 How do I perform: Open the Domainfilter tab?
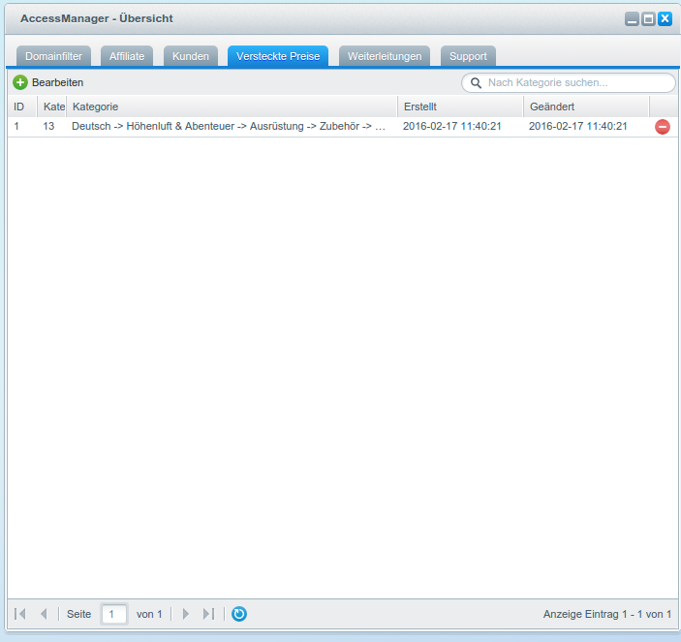[x=54, y=56]
